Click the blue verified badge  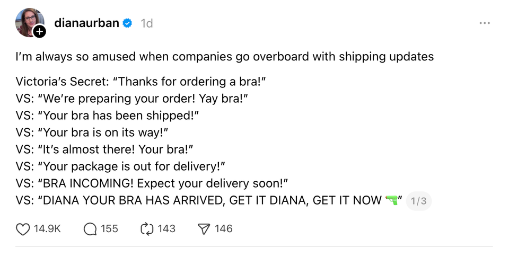(128, 23)
